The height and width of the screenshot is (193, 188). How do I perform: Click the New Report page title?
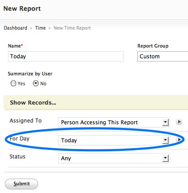click(22, 9)
